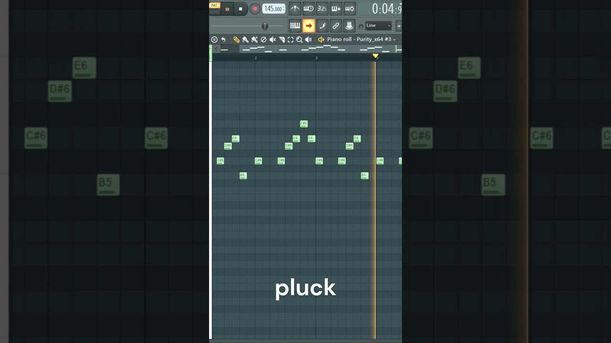Image resolution: width=611 pixels, height=343 pixels.
Task: Toggle typing keyboard to piano
Action: coord(295,26)
